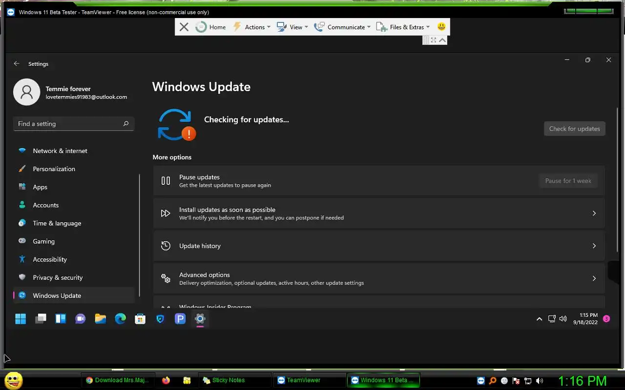Viewport: 625px width, 390px height.
Task: Open Personalization settings
Action: (x=74, y=169)
